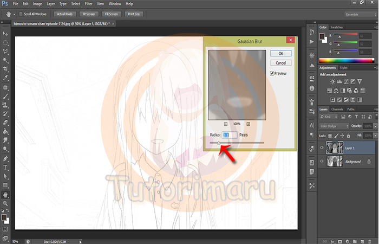Click the foreground color swatch in toolbox
Screen dimensions: 379x244
click(4, 217)
